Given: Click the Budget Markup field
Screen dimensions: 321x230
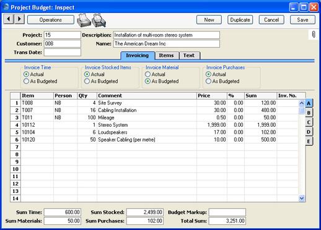Looking at the screenshot, I should [x=227, y=212].
